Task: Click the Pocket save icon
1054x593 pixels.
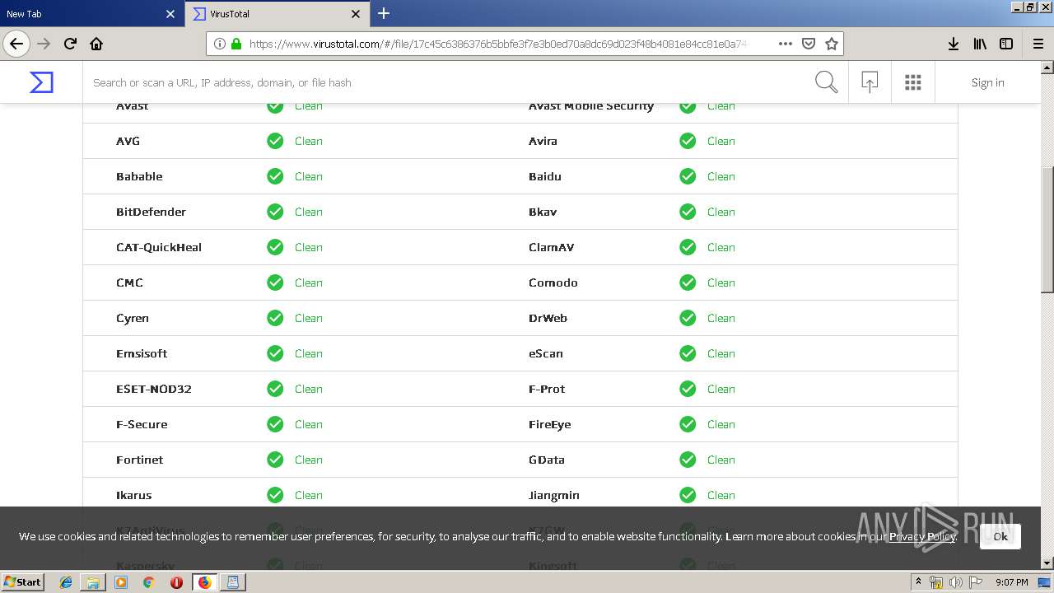Action: click(809, 44)
